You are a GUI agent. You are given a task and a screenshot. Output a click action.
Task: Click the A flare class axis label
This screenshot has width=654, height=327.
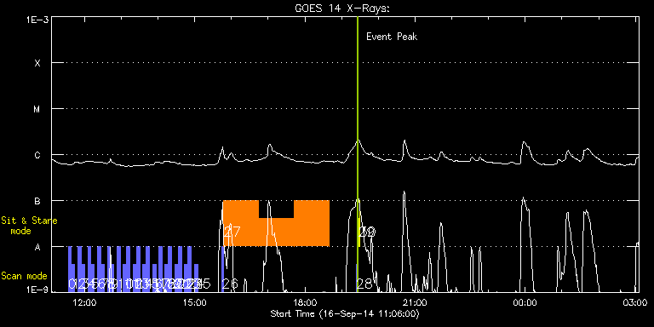[x=37, y=247]
